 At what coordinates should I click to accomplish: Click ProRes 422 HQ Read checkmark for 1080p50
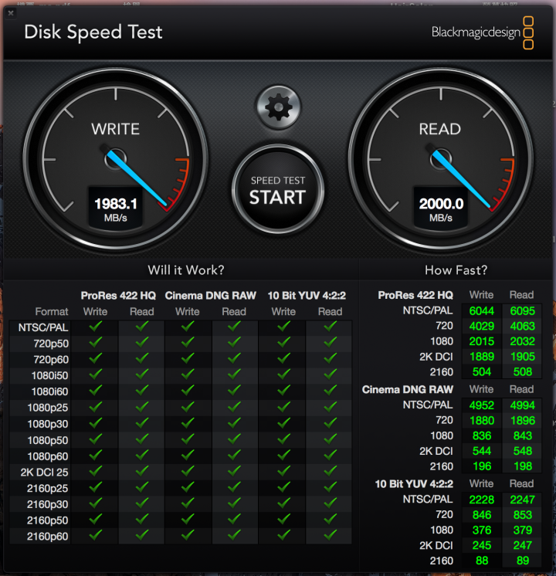pyautogui.click(x=142, y=439)
